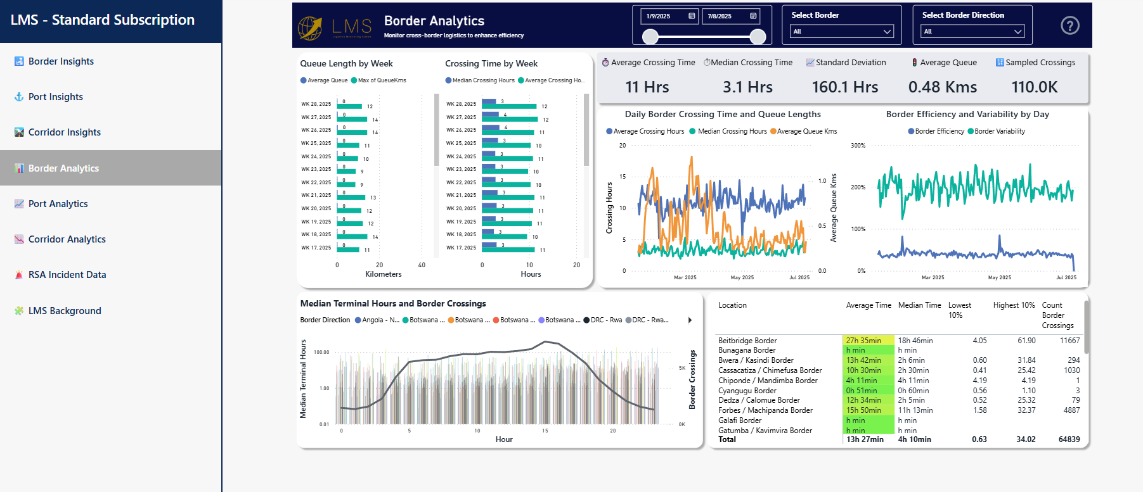Click the LMS globe logo
1143x492 pixels.
(311, 28)
